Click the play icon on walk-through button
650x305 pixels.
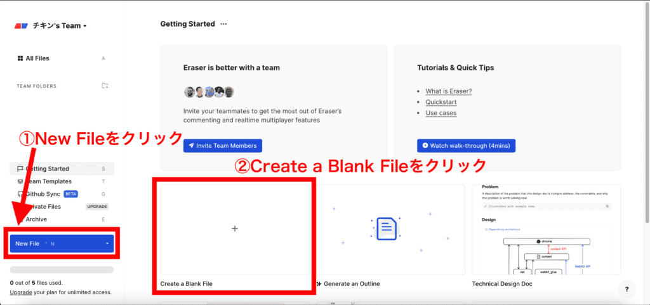(425, 146)
